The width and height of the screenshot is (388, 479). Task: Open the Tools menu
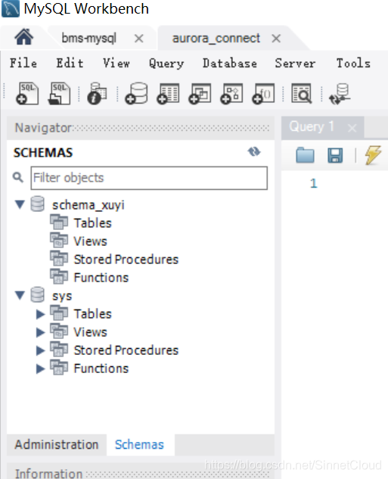353,64
